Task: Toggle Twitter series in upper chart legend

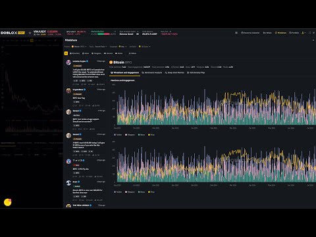Action: pos(118,135)
